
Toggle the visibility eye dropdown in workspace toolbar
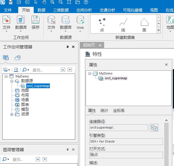7,70
